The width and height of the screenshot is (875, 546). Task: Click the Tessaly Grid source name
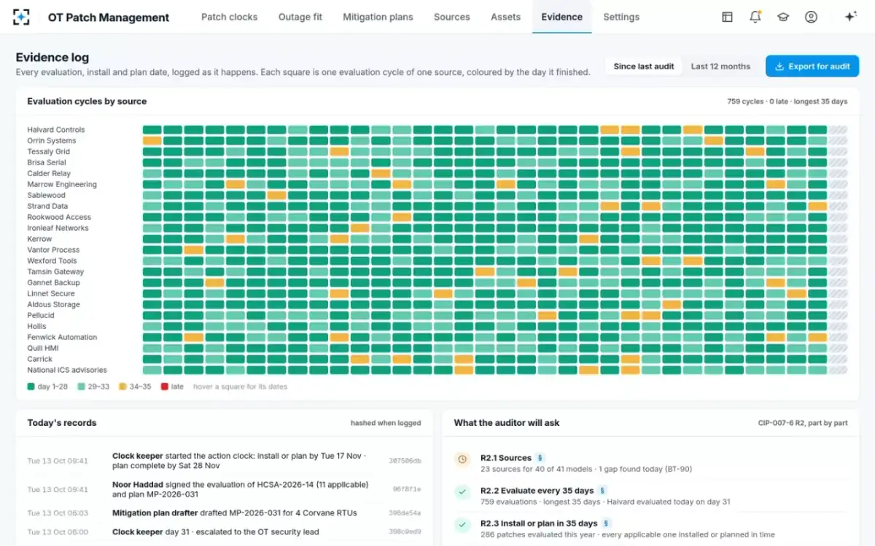(x=49, y=151)
